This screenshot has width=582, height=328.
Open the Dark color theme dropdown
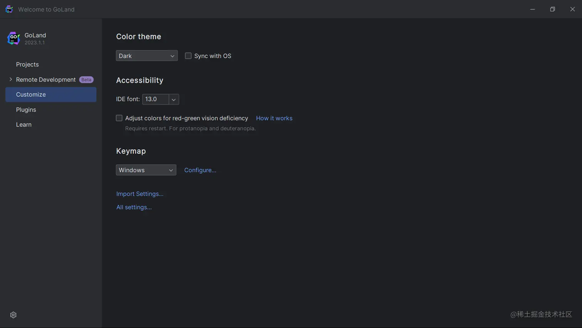tap(147, 56)
